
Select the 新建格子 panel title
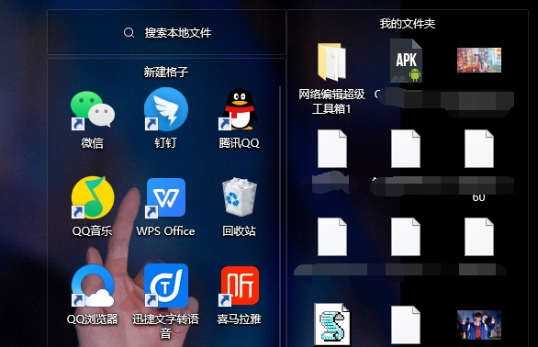tap(166, 73)
